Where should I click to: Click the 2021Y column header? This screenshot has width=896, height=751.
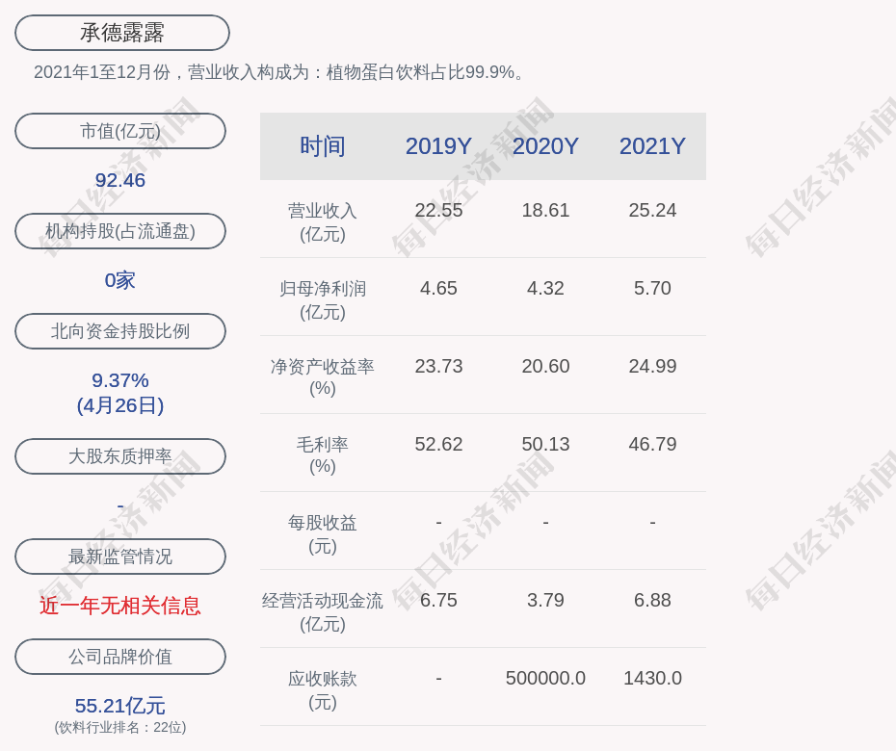pyautogui.click(x=652, y=146)
